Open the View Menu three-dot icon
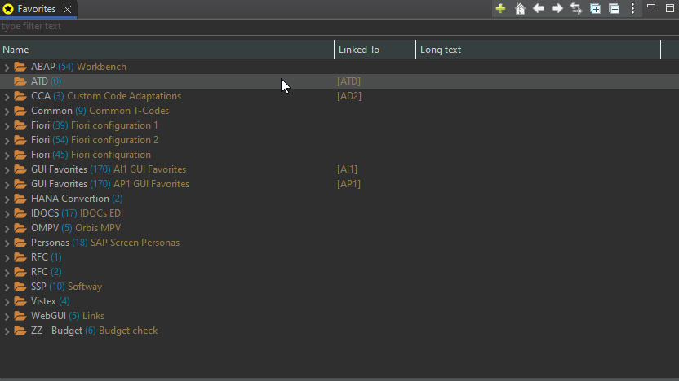This screenshot has height=381, width=679. pos(632,9)
